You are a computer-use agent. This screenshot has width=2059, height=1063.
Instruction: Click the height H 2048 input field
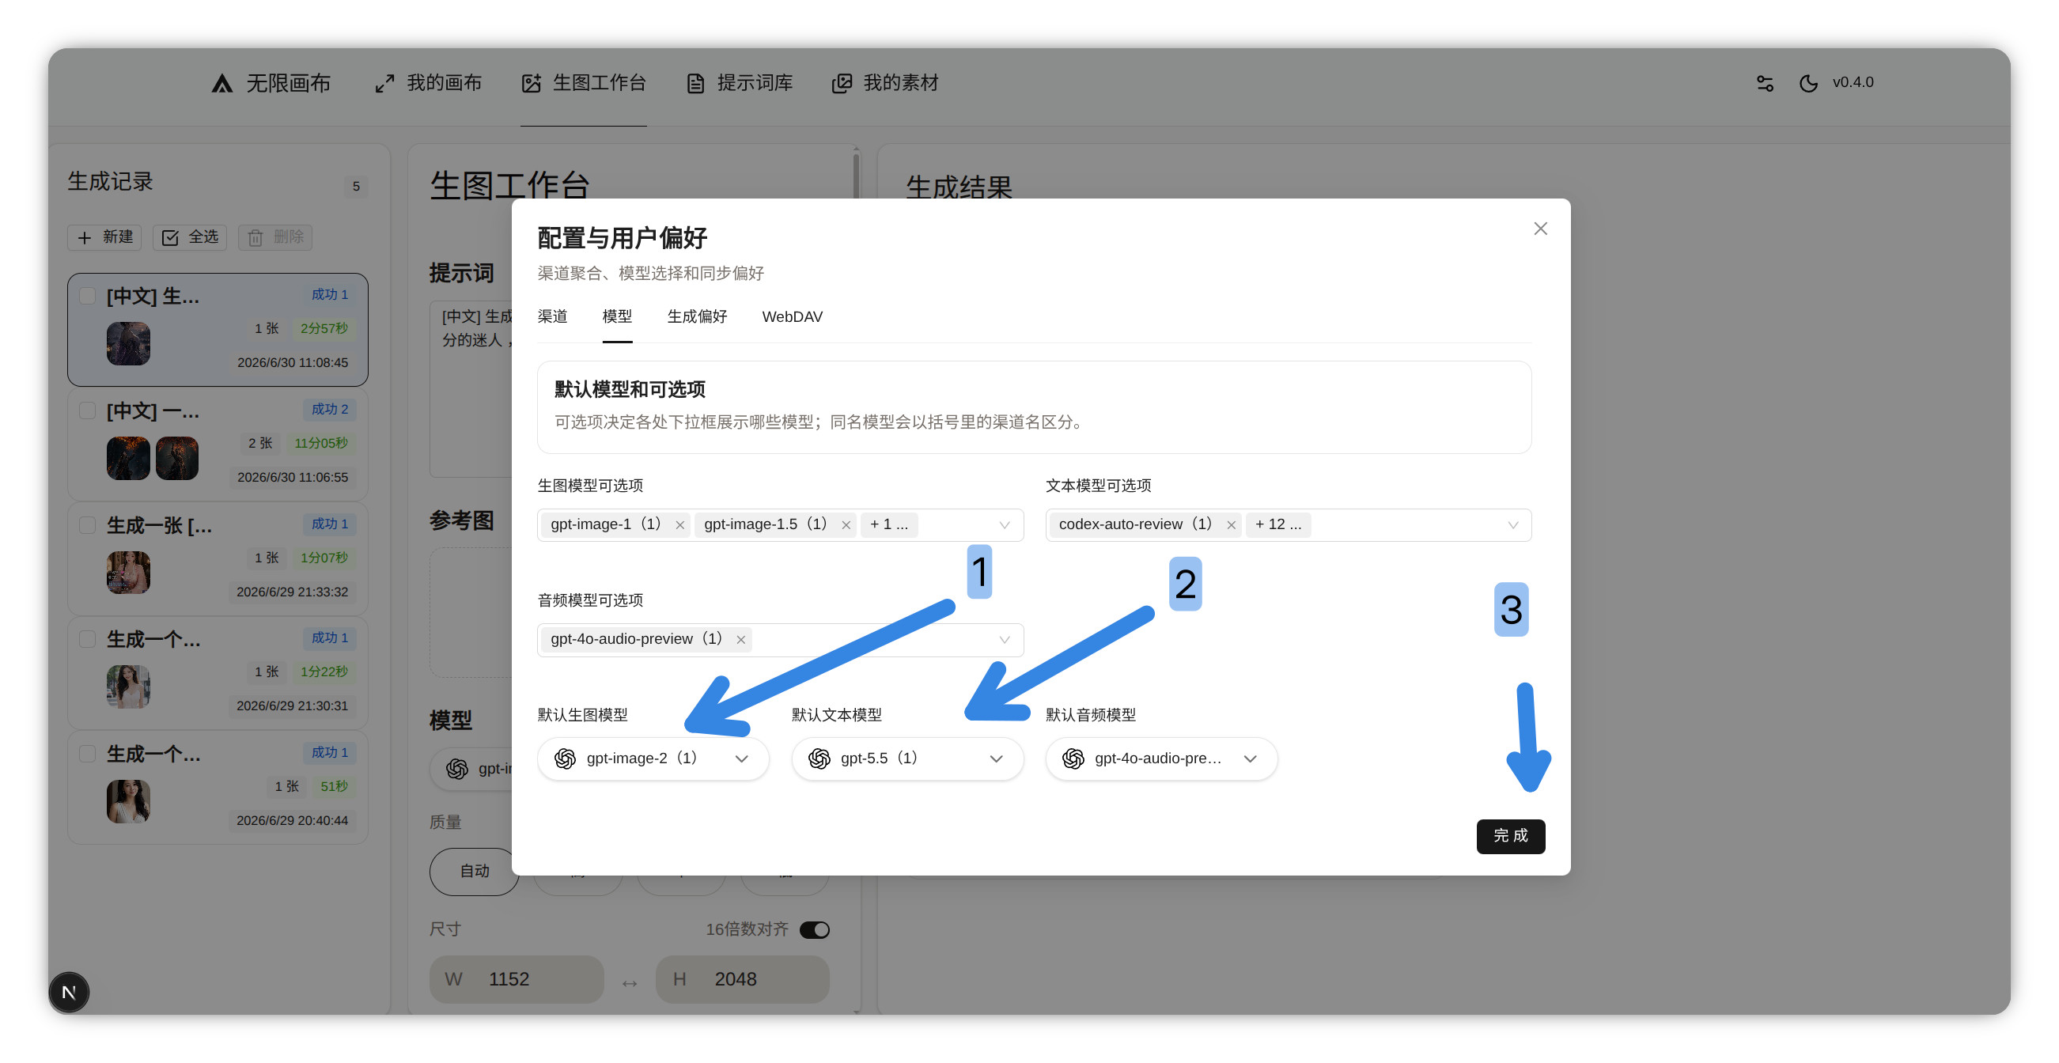click(743, 979)
